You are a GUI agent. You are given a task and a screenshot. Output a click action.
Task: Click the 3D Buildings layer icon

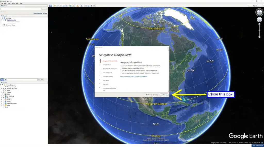pyautogui.click(x=6, y=96)
